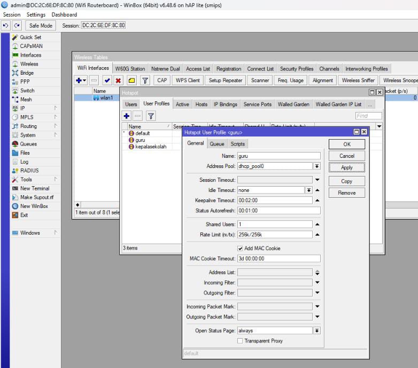418x368 pixels.
Task: Expand the Outgoing Packet Mark field
Action: click(317, 317)
